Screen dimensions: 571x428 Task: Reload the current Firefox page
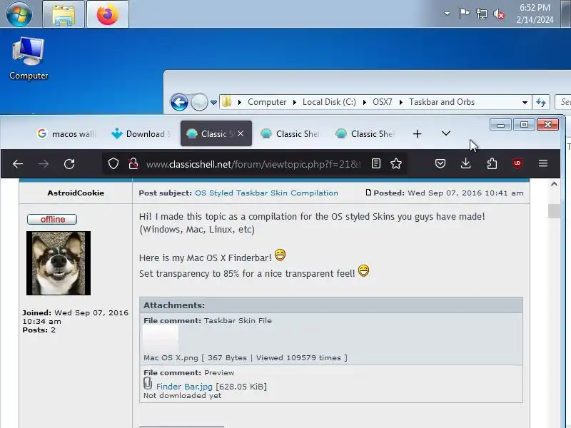tap(69, 164)
